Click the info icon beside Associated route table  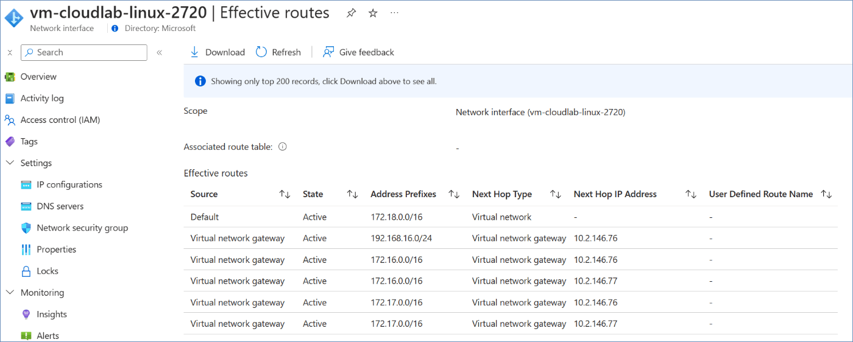[x=283, y=147]
